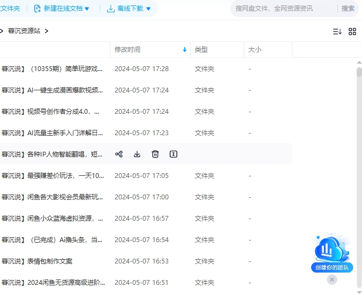Switch to grid view layout icon
The height and width of the screenshot is (295, 362).
pyautogui.click(x=352, y=32)
